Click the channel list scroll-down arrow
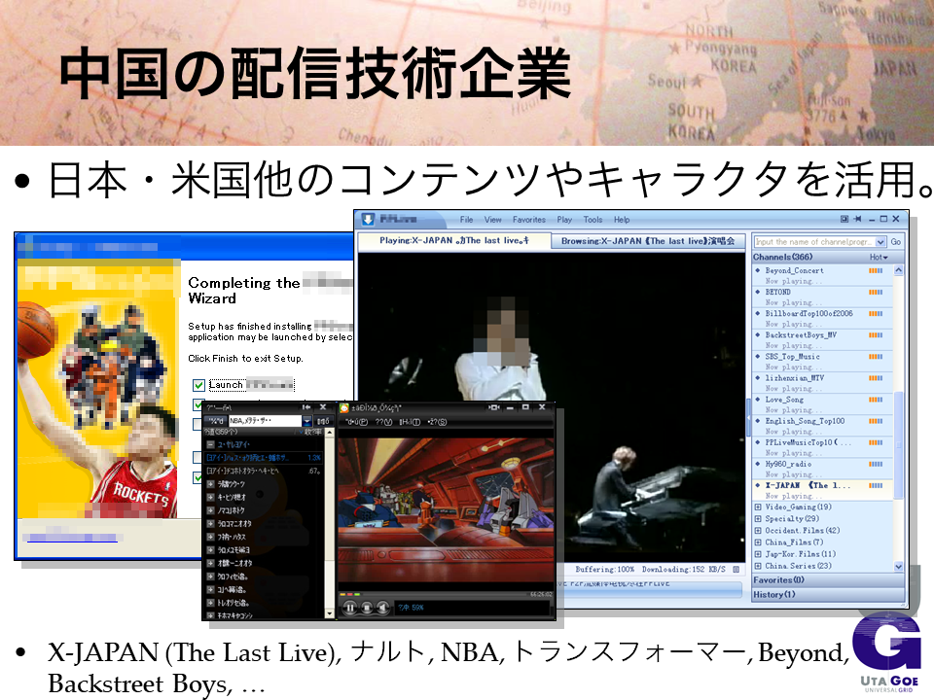Image resolution: width=934 pixels, height=700 pixels. (898, 566)
